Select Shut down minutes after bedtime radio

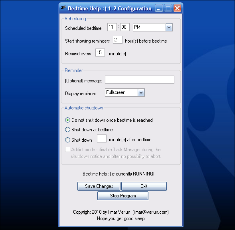pyautogui.click(x=67, y=140)
